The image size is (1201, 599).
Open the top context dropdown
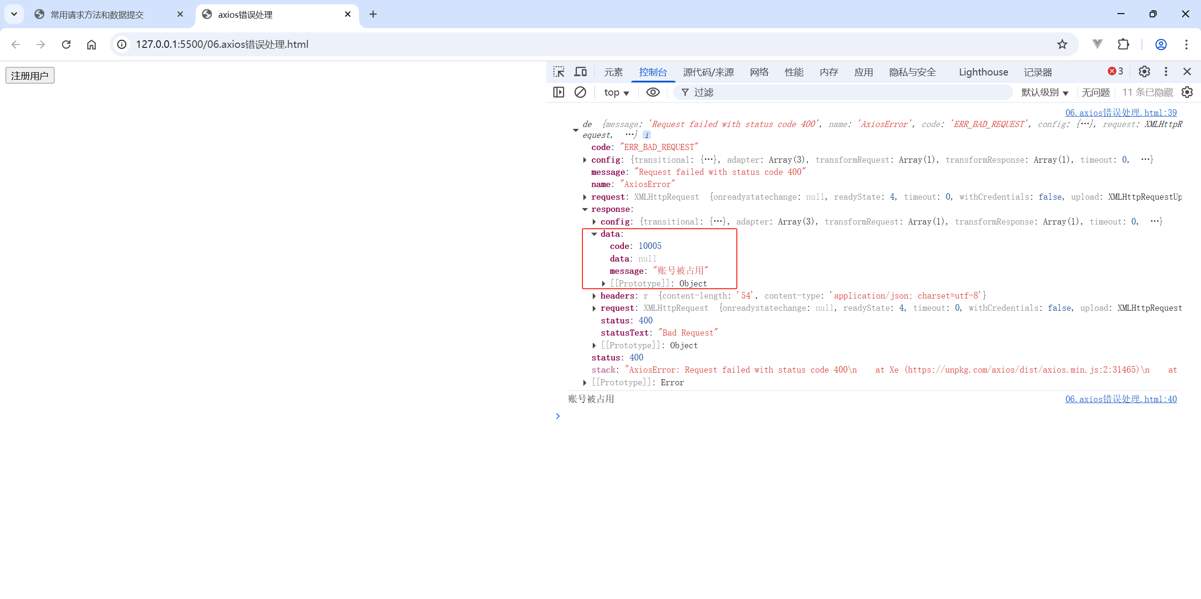616,92
